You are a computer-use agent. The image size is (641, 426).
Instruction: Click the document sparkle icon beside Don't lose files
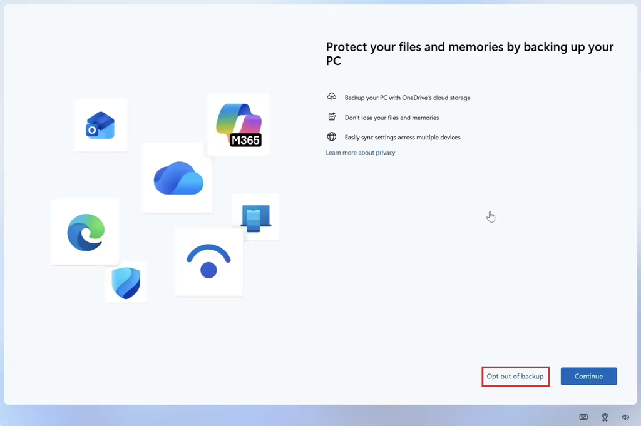332,117
